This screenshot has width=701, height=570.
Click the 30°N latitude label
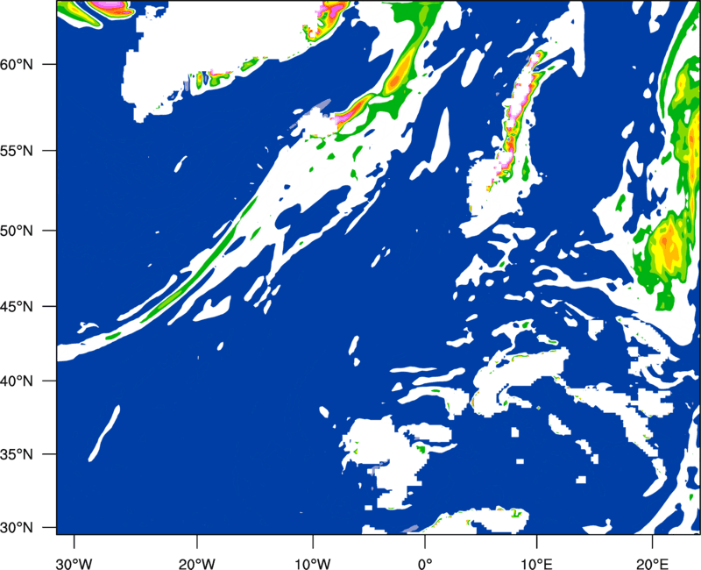[26, 527]
